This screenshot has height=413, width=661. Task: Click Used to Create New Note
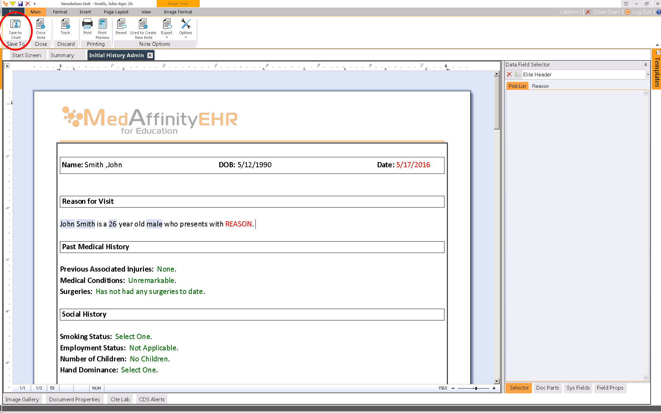point(143,29)
